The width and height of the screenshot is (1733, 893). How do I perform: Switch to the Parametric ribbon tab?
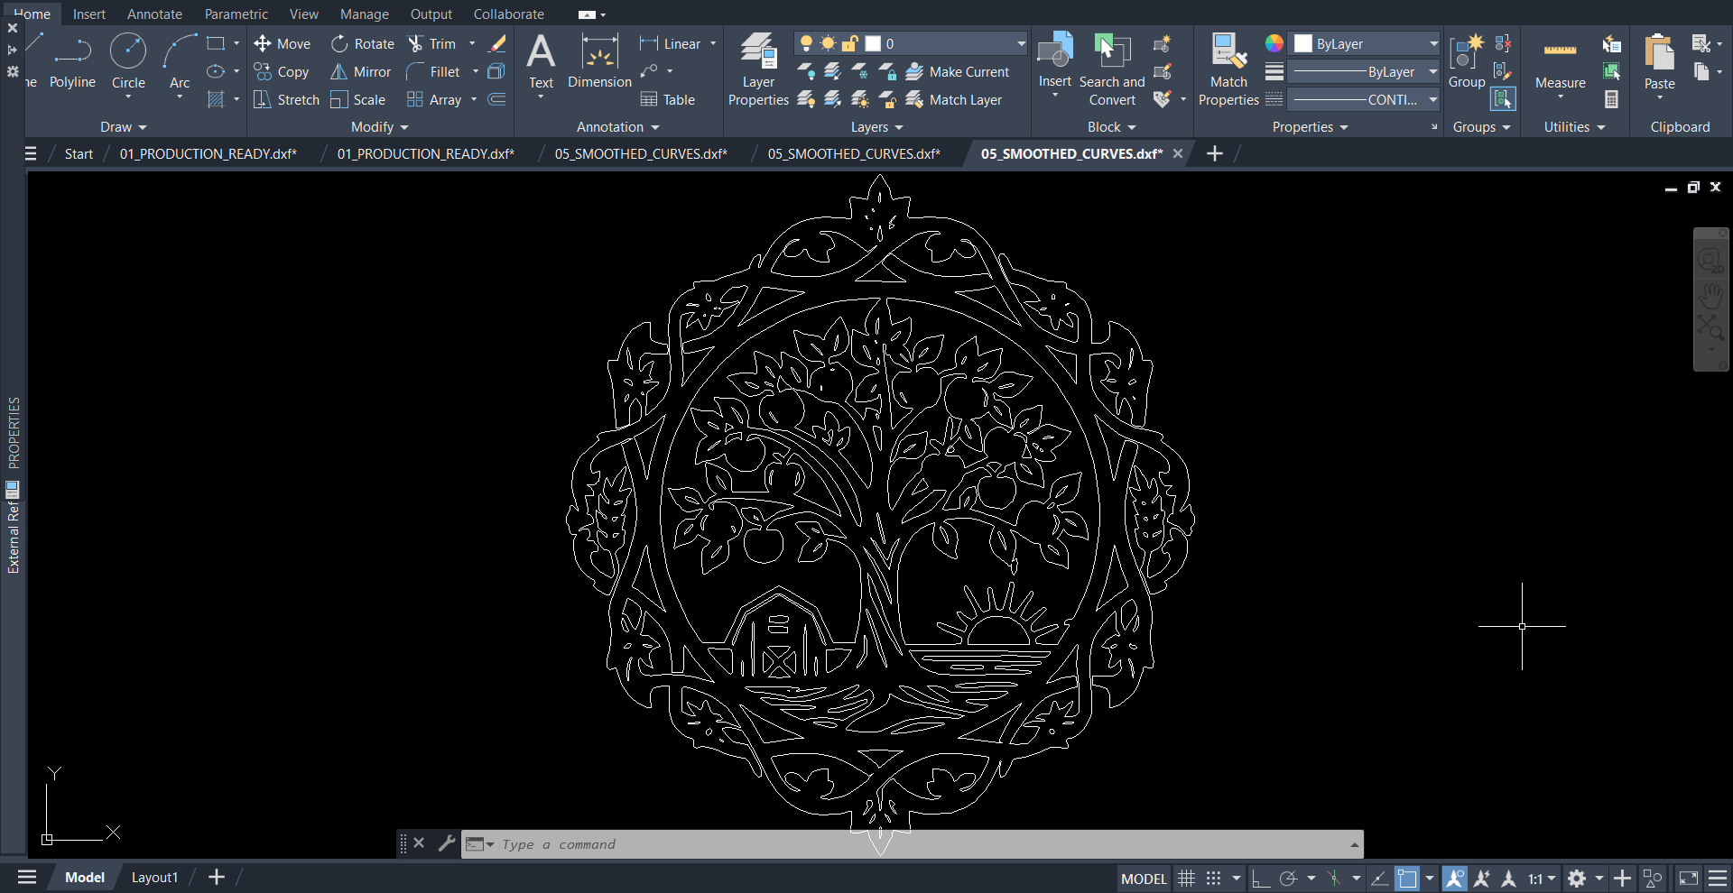pyautogui.click(x=236, y=14)
